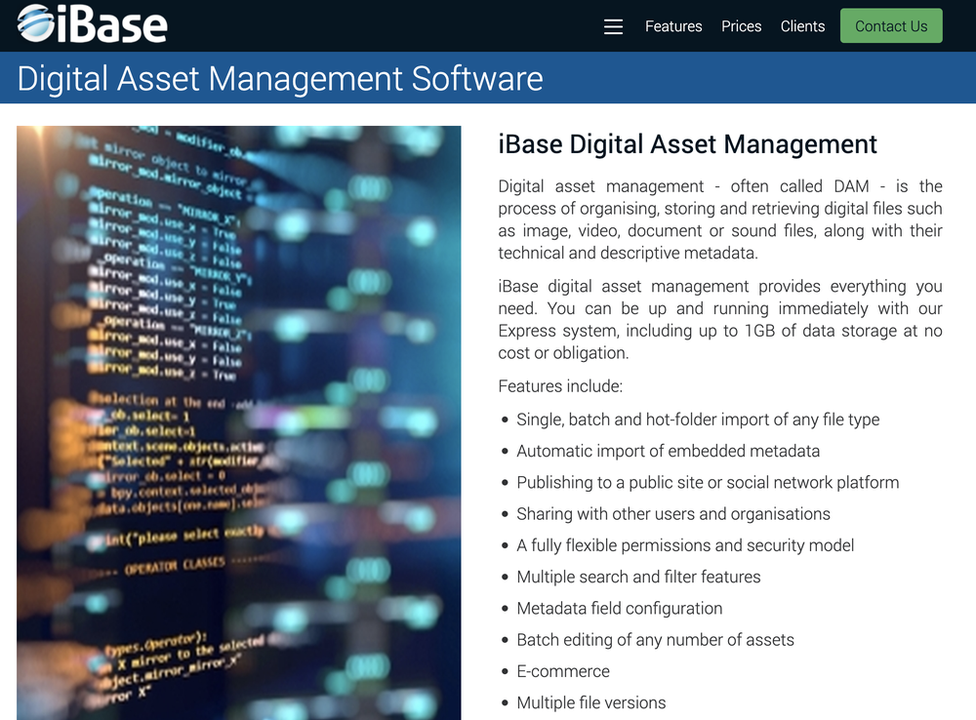Click 'Batch editing of any number of assets'
Viewport: 976px width, 720px height.
tap(656, 640)
